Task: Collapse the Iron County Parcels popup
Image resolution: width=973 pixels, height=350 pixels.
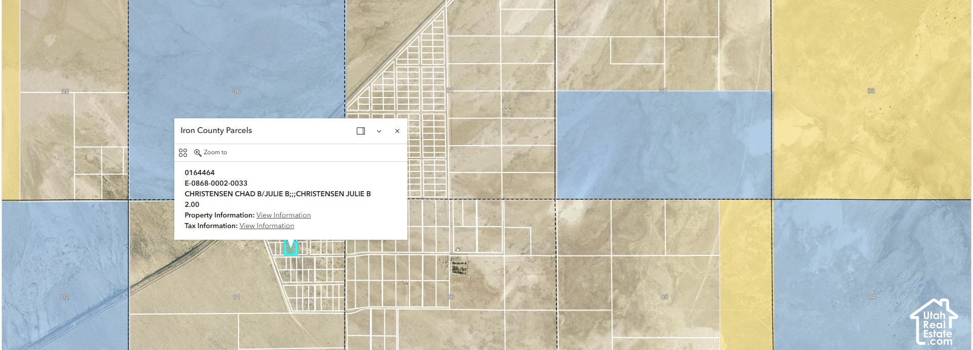Action: point(379,131)
